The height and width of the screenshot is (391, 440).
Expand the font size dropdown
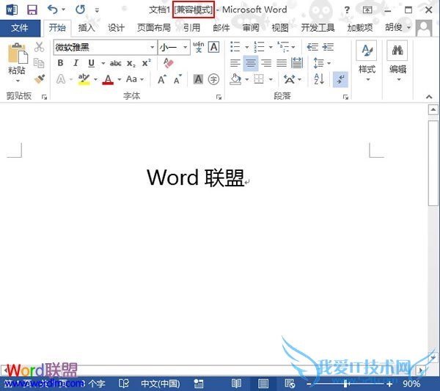tap(184, 47)
